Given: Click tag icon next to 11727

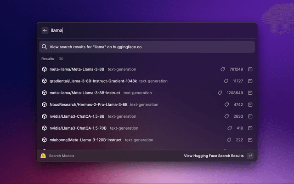Looking at the screenshot, I should [x=226, y=81].
